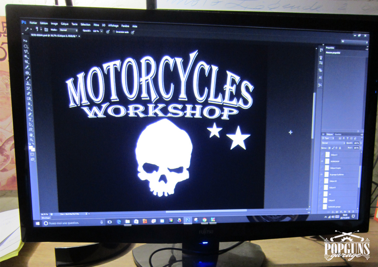
Task: Open the layer Fond slider arrow
Action: (361, 148)
